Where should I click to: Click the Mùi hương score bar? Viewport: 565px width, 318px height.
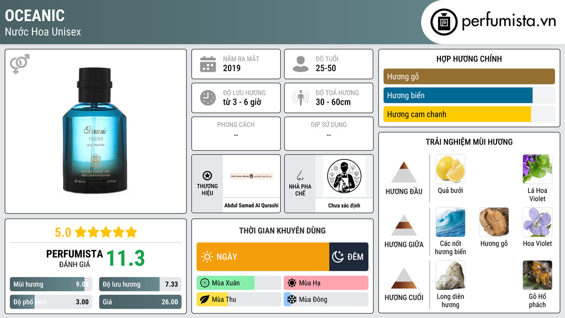click(51, 284)
